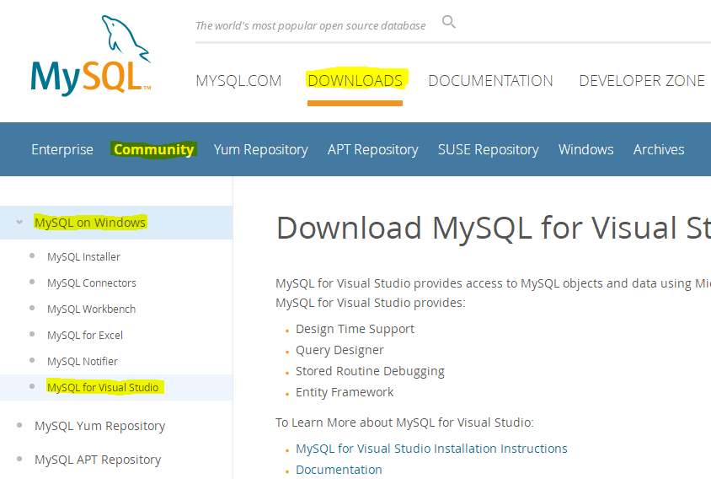This screenshot has width=711, height=479.
Task: Open Windows in the blue bar
Action: click(585, 149)
